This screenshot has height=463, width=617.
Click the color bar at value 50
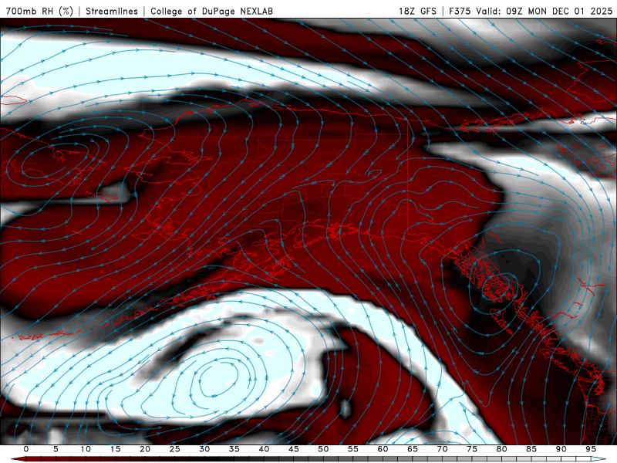(323, 459)
